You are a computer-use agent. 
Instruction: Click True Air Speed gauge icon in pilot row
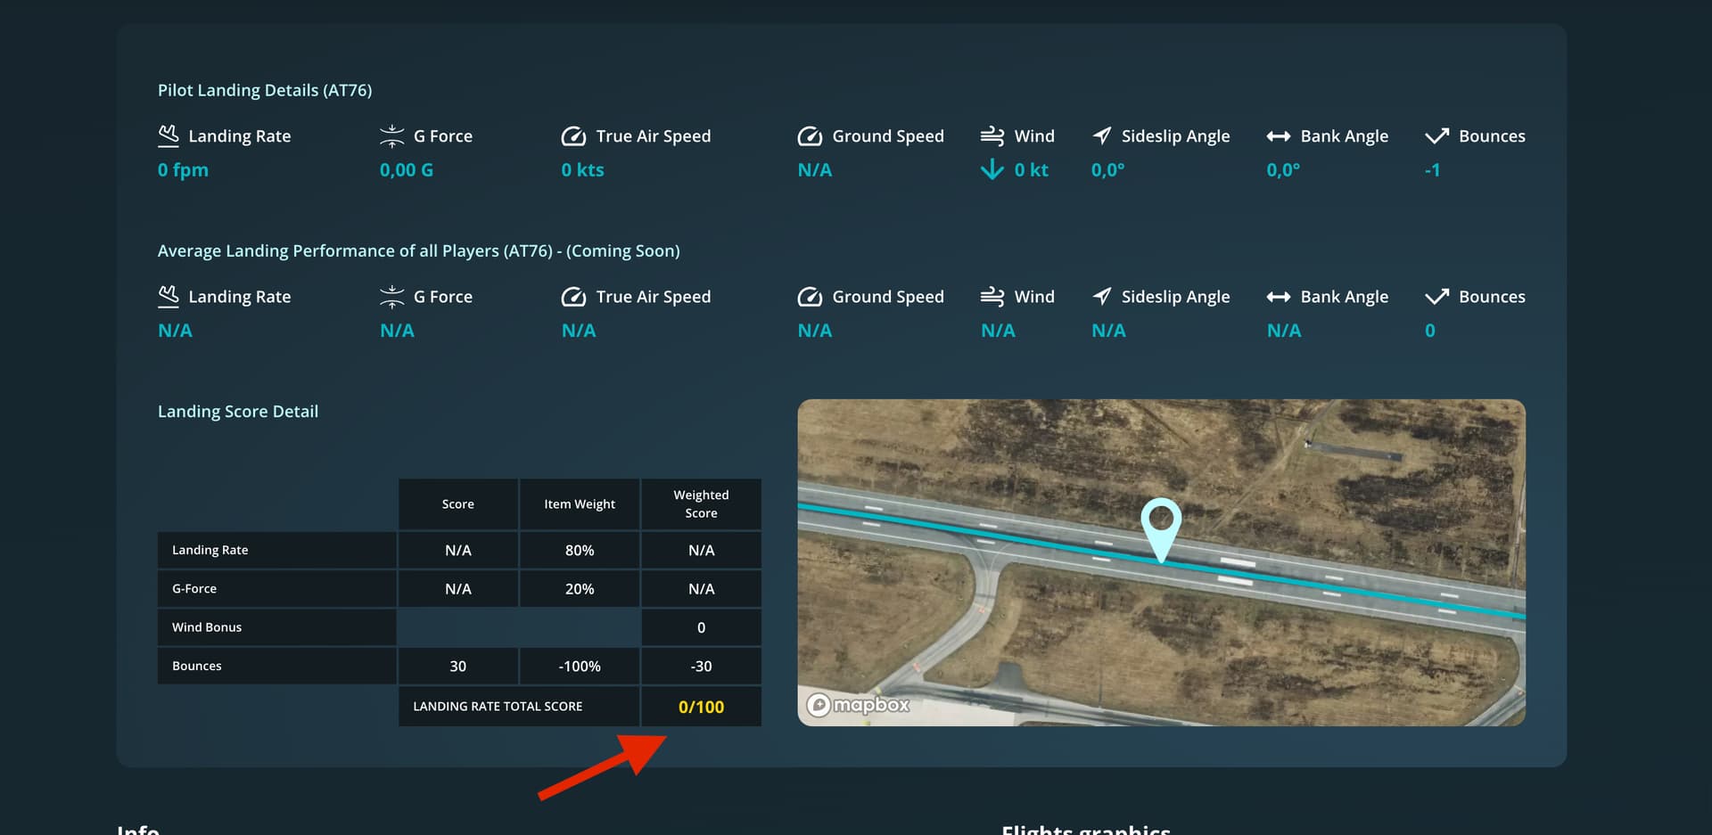coord(573,135)
